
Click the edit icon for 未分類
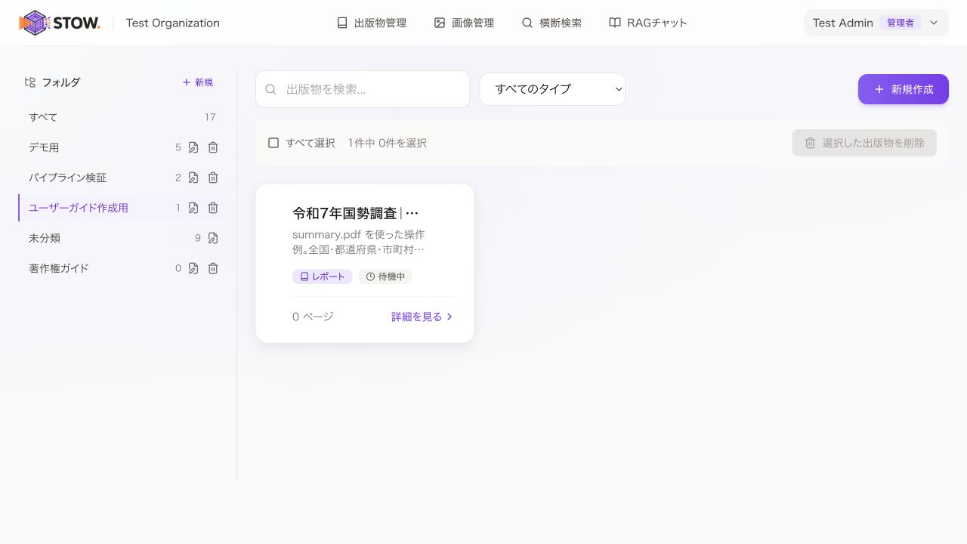pos(213,238)
